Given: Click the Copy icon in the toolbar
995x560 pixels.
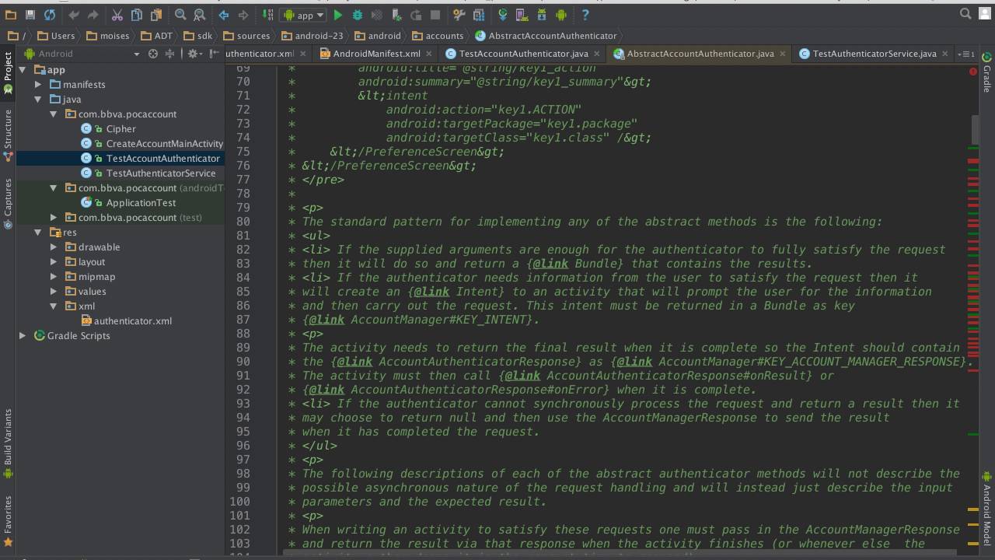Looking at the screenshot, I should pyautogui.click(x=137, y=15).
